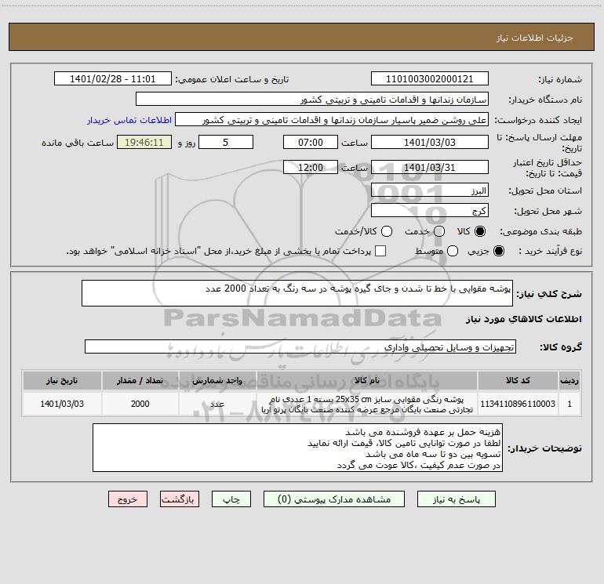Click the response deadline date 1401/03/03 field
The image size is (604, 584).
click(430, 142)
